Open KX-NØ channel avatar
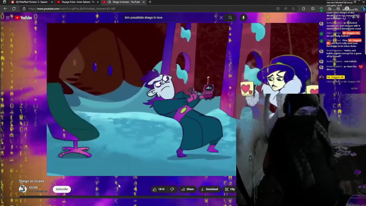366x206 pixels. click(23, 189)
